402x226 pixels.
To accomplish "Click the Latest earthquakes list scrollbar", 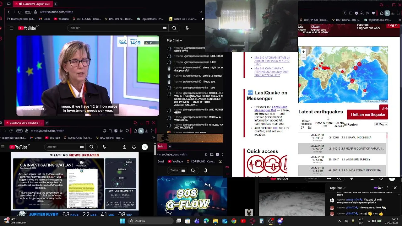I will (x=387, y=137).
